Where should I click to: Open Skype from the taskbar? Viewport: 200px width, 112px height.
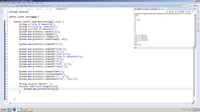[9, 110]
